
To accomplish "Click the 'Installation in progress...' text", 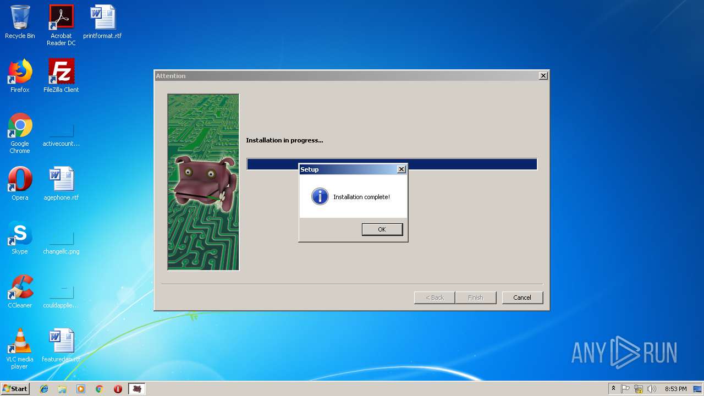I will 284,140.
